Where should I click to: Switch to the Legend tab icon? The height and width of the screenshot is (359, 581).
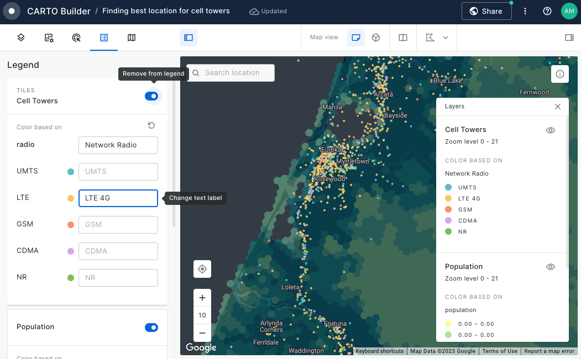[x=104, y=38]
